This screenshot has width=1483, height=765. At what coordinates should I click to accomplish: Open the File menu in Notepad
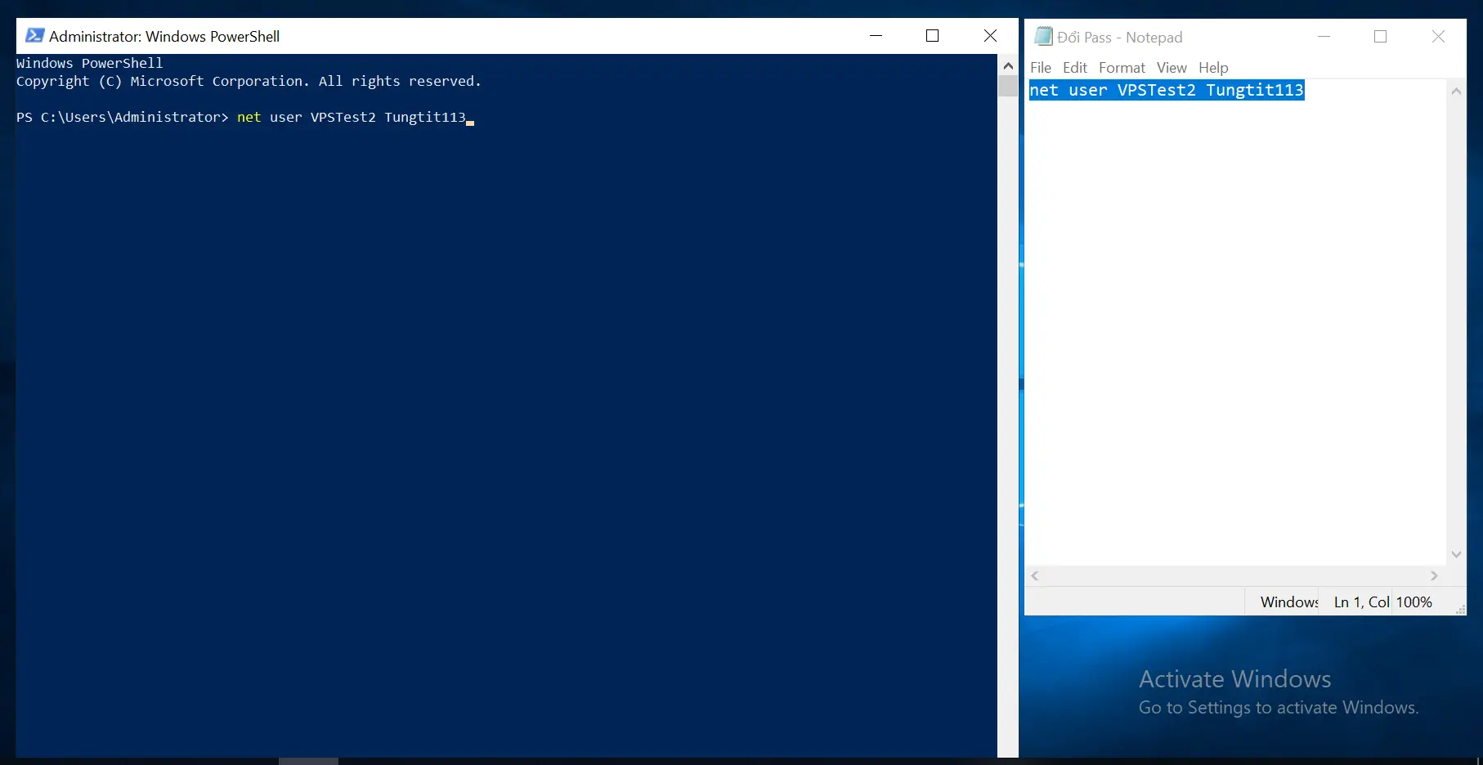click(1041, 68)
